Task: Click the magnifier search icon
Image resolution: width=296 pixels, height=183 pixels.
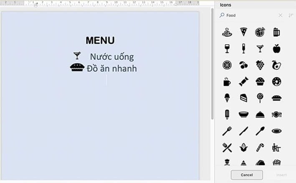Action: (222, 15)
